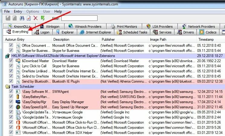Open the Entry menu
The image size is (225, 136).
click(x=18, y=11)
